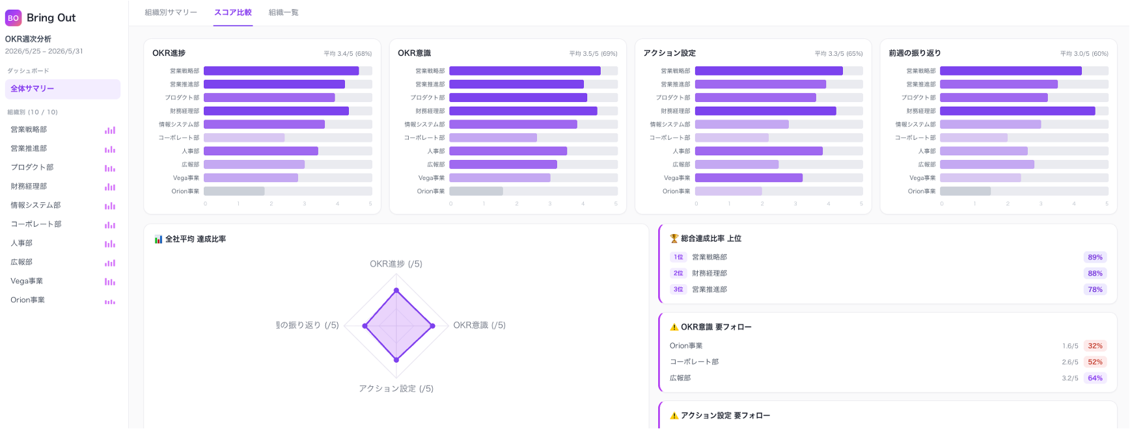The width and height of the screenshot is (1130, 429).
Task: Open 広報部 in sidebar list
Action: (62, 262)
